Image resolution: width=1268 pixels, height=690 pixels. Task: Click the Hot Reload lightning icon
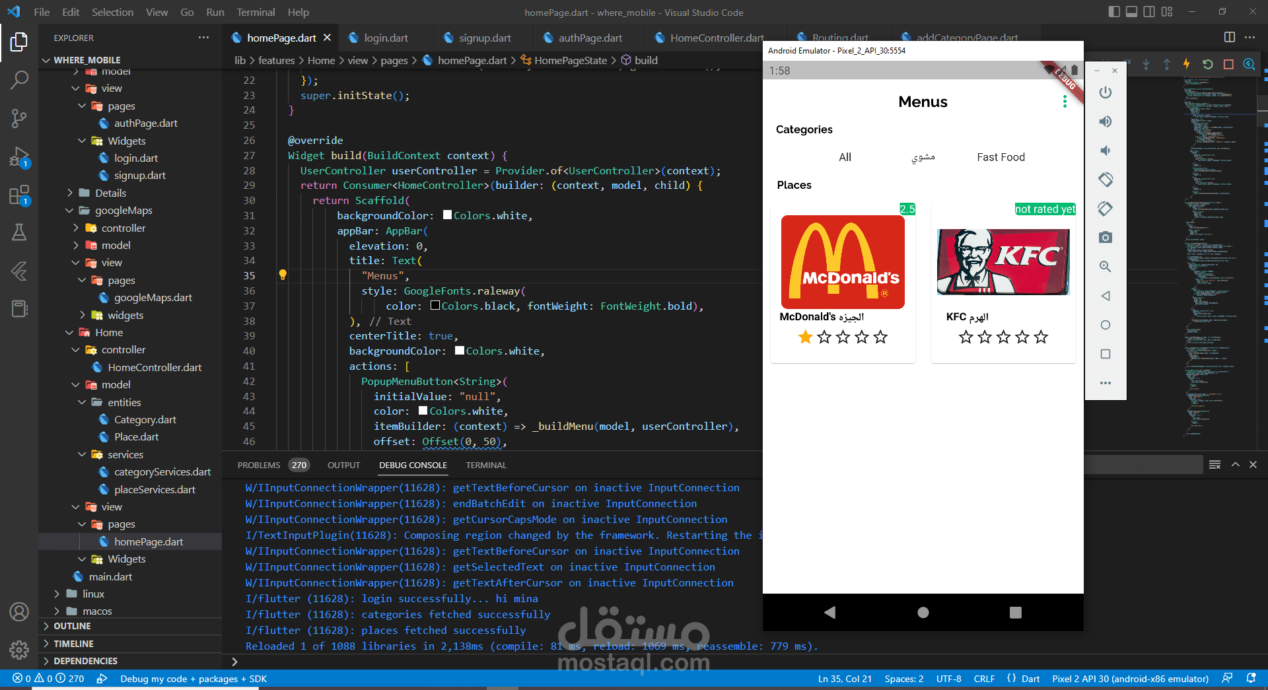tap(1187, 64)
